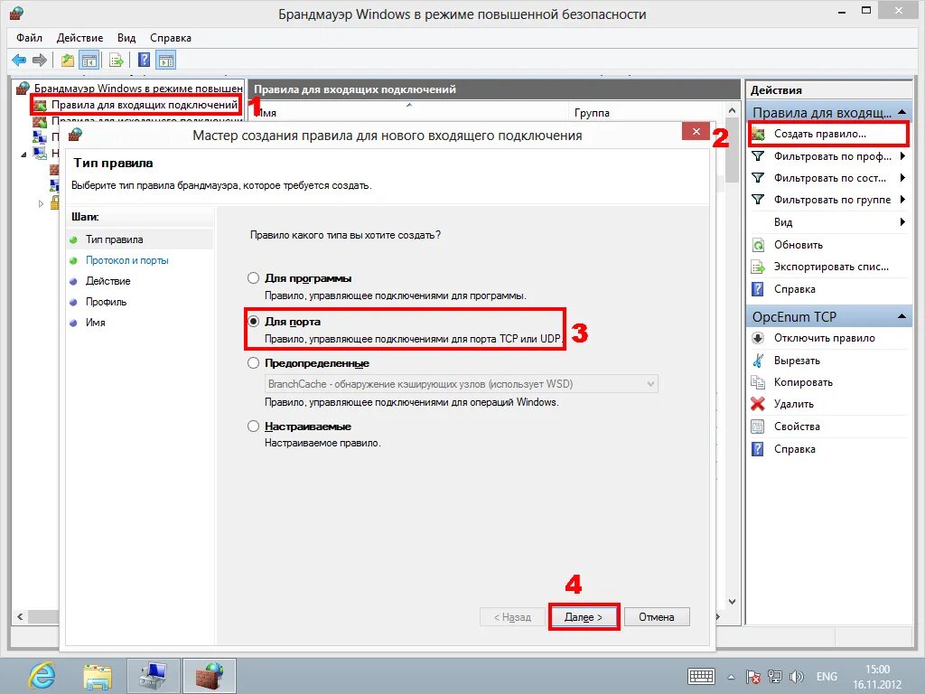Viewport: 925px width, 694px height.
Task: Toggle the action pane toolbar icon
Action: click(166, 60)
